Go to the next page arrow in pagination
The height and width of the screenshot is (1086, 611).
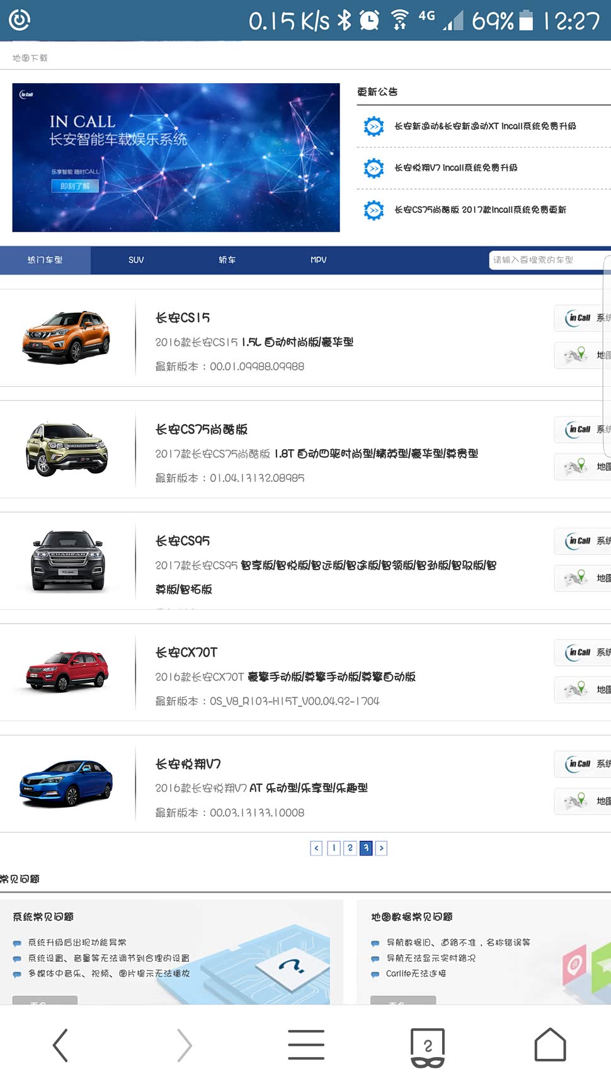381,849
